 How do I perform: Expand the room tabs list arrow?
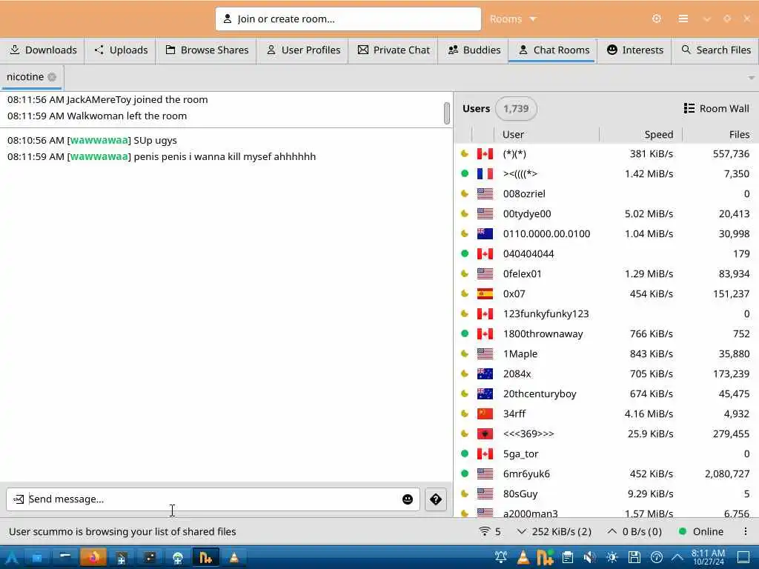pyautogui.click(x=751, y=77)
